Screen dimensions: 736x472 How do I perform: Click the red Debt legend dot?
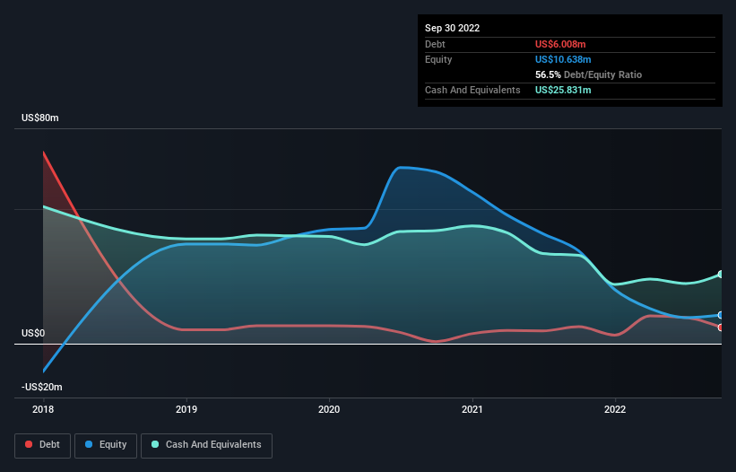coord(29,444)
